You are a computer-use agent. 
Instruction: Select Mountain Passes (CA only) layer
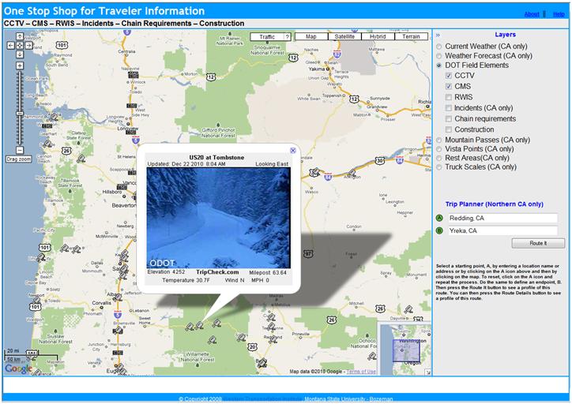pos(438,140)
